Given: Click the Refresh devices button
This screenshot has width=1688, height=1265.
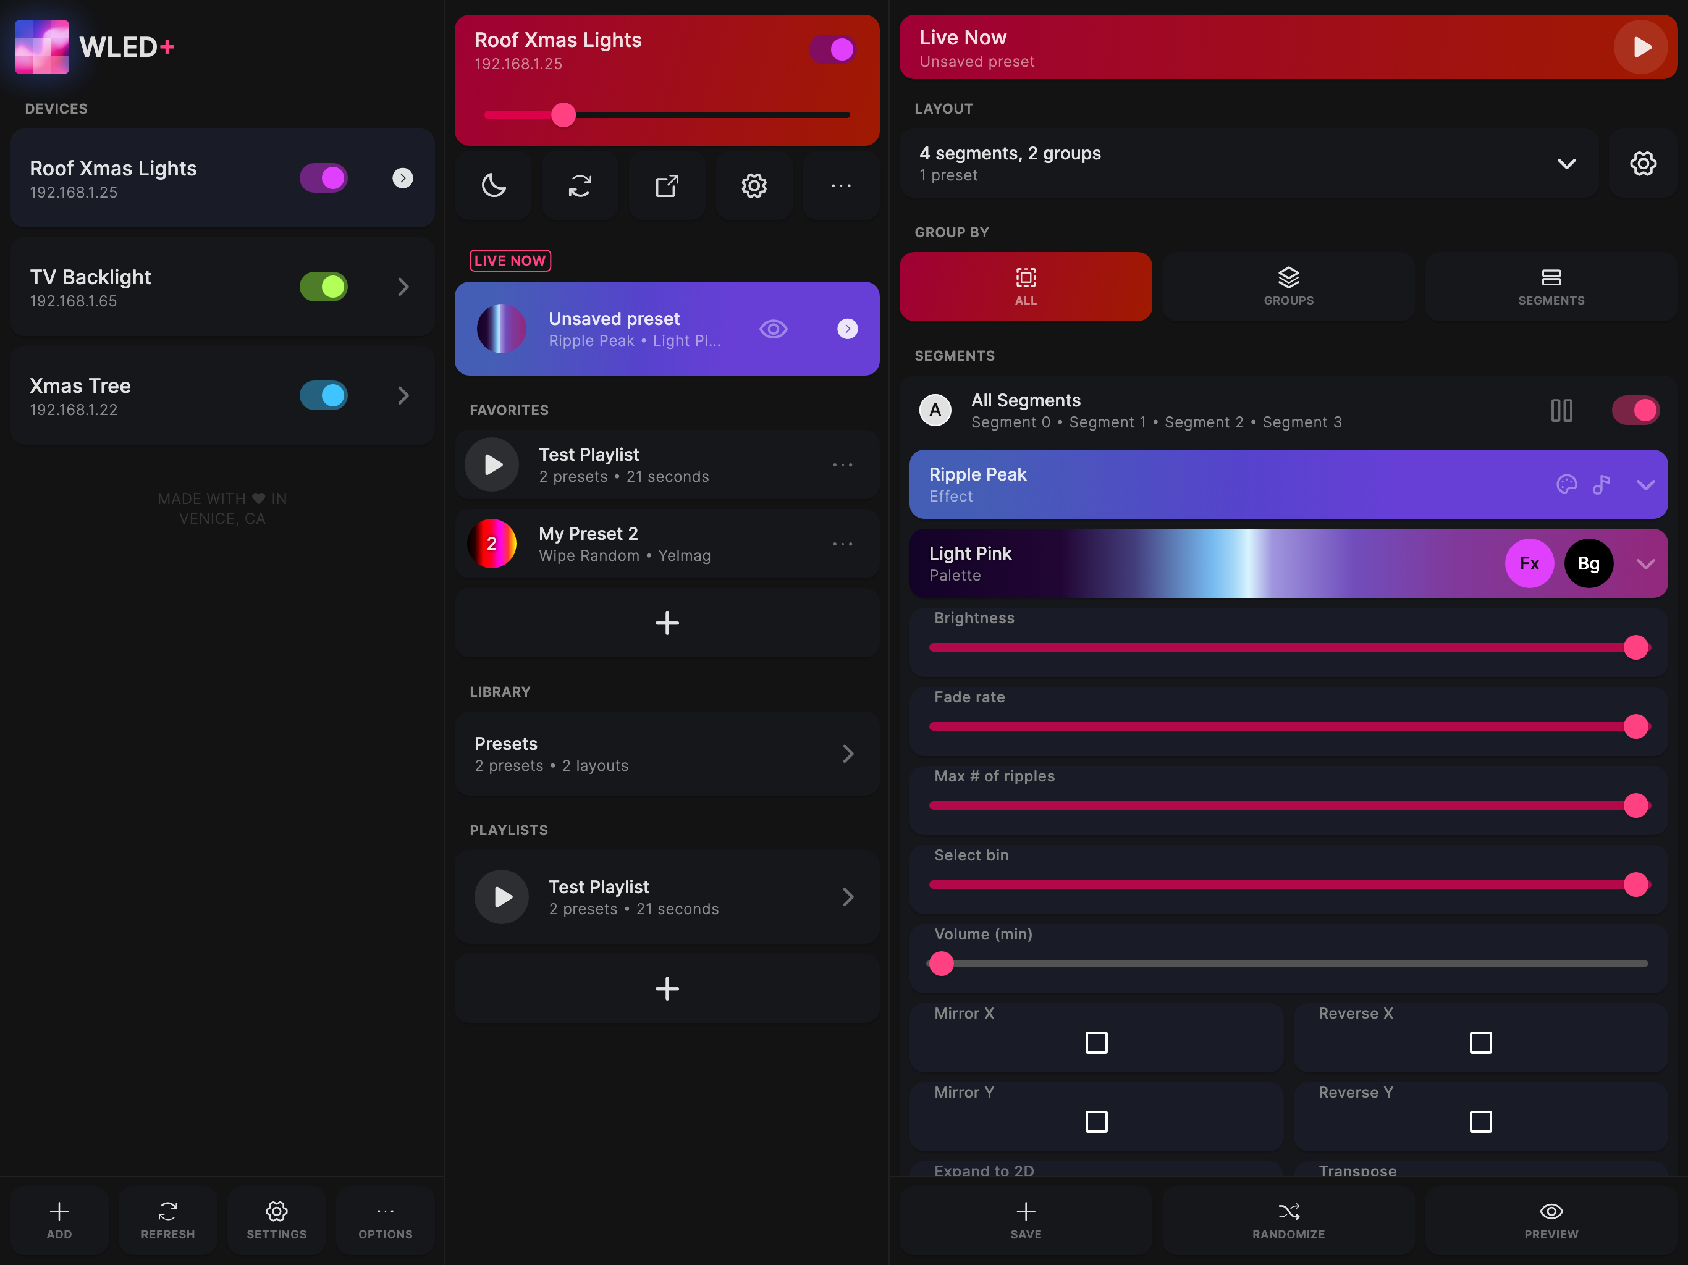Looking at the screenshot, I should [168, 1220].
